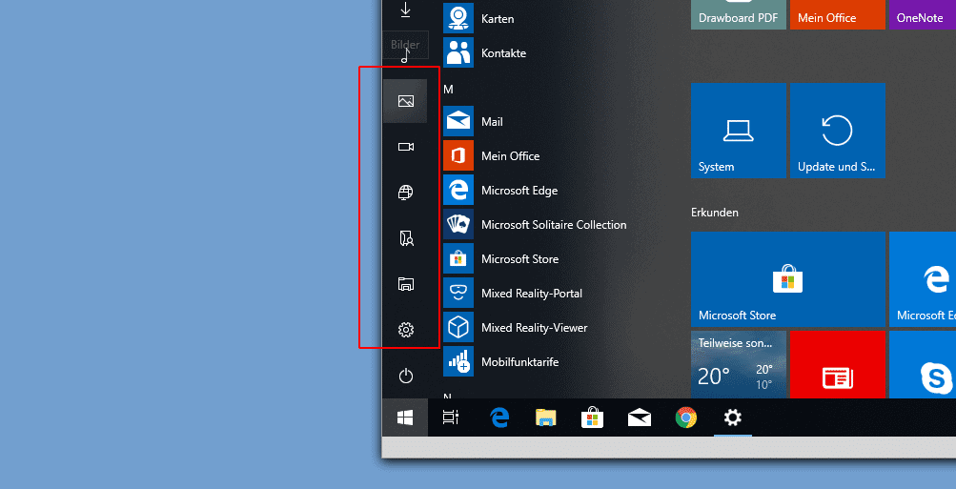Open the weather tile showing 20°

point(739,365)
